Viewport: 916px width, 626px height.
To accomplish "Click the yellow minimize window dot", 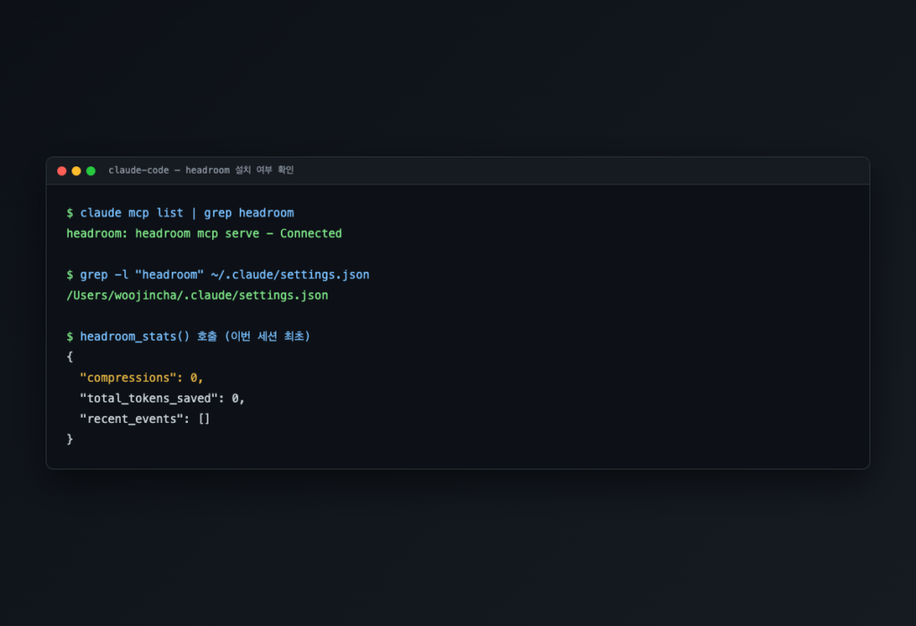I will tap(76, 171).
